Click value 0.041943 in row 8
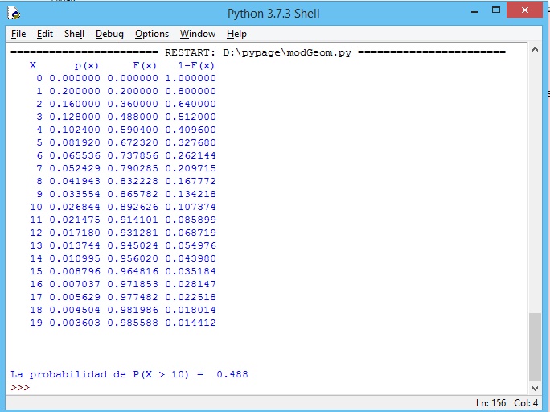The image size is (550, 412). coord(75,181)
